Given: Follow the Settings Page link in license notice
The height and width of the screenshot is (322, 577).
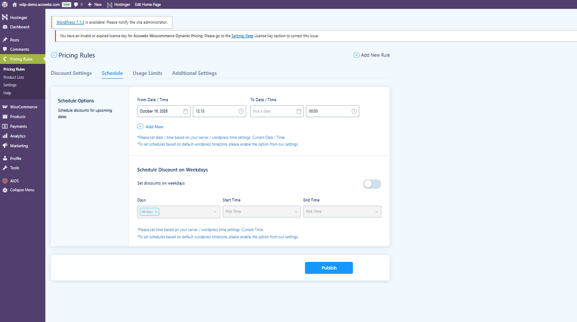Looking at the screenshot, I should pos(242,36).
